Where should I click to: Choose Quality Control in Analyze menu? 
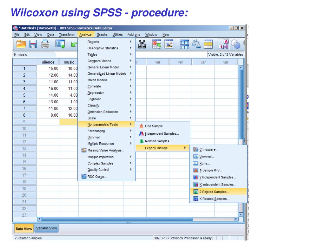click(107, 170)
